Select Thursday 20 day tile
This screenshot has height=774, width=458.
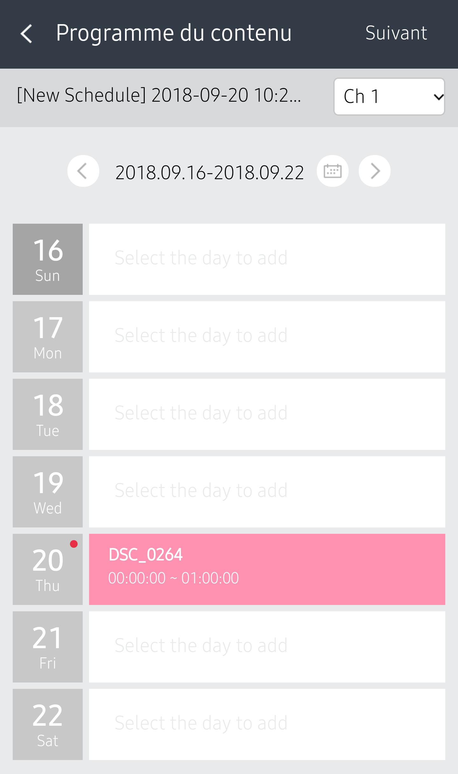pyautogui.click(x=48, y=569)
